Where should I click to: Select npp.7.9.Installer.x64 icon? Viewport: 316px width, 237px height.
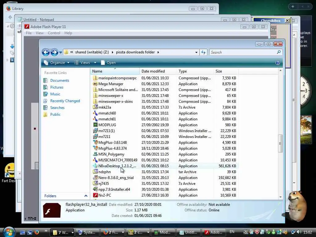coord(95,189)
